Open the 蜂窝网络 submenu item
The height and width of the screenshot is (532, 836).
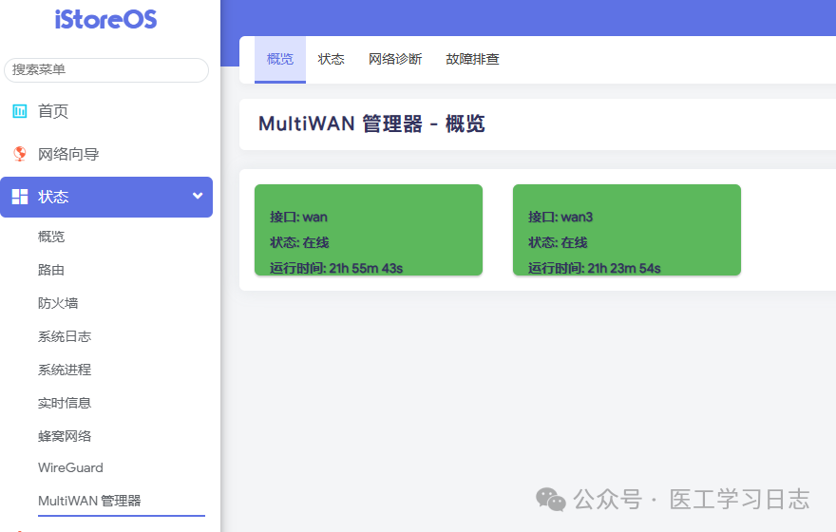point(65,436)
